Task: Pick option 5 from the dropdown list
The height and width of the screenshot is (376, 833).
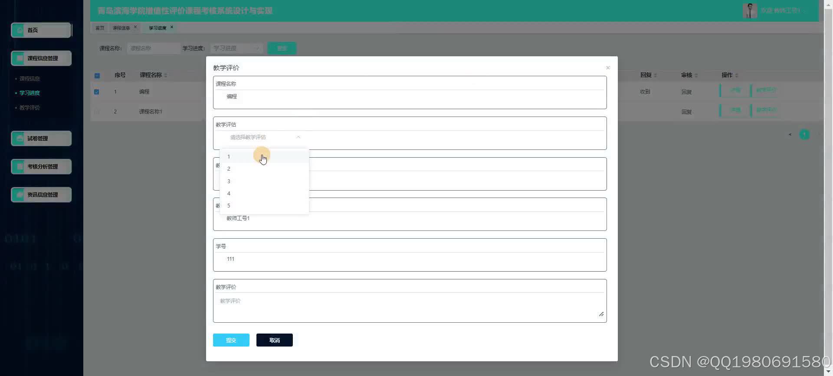Action: coord(264,205)
